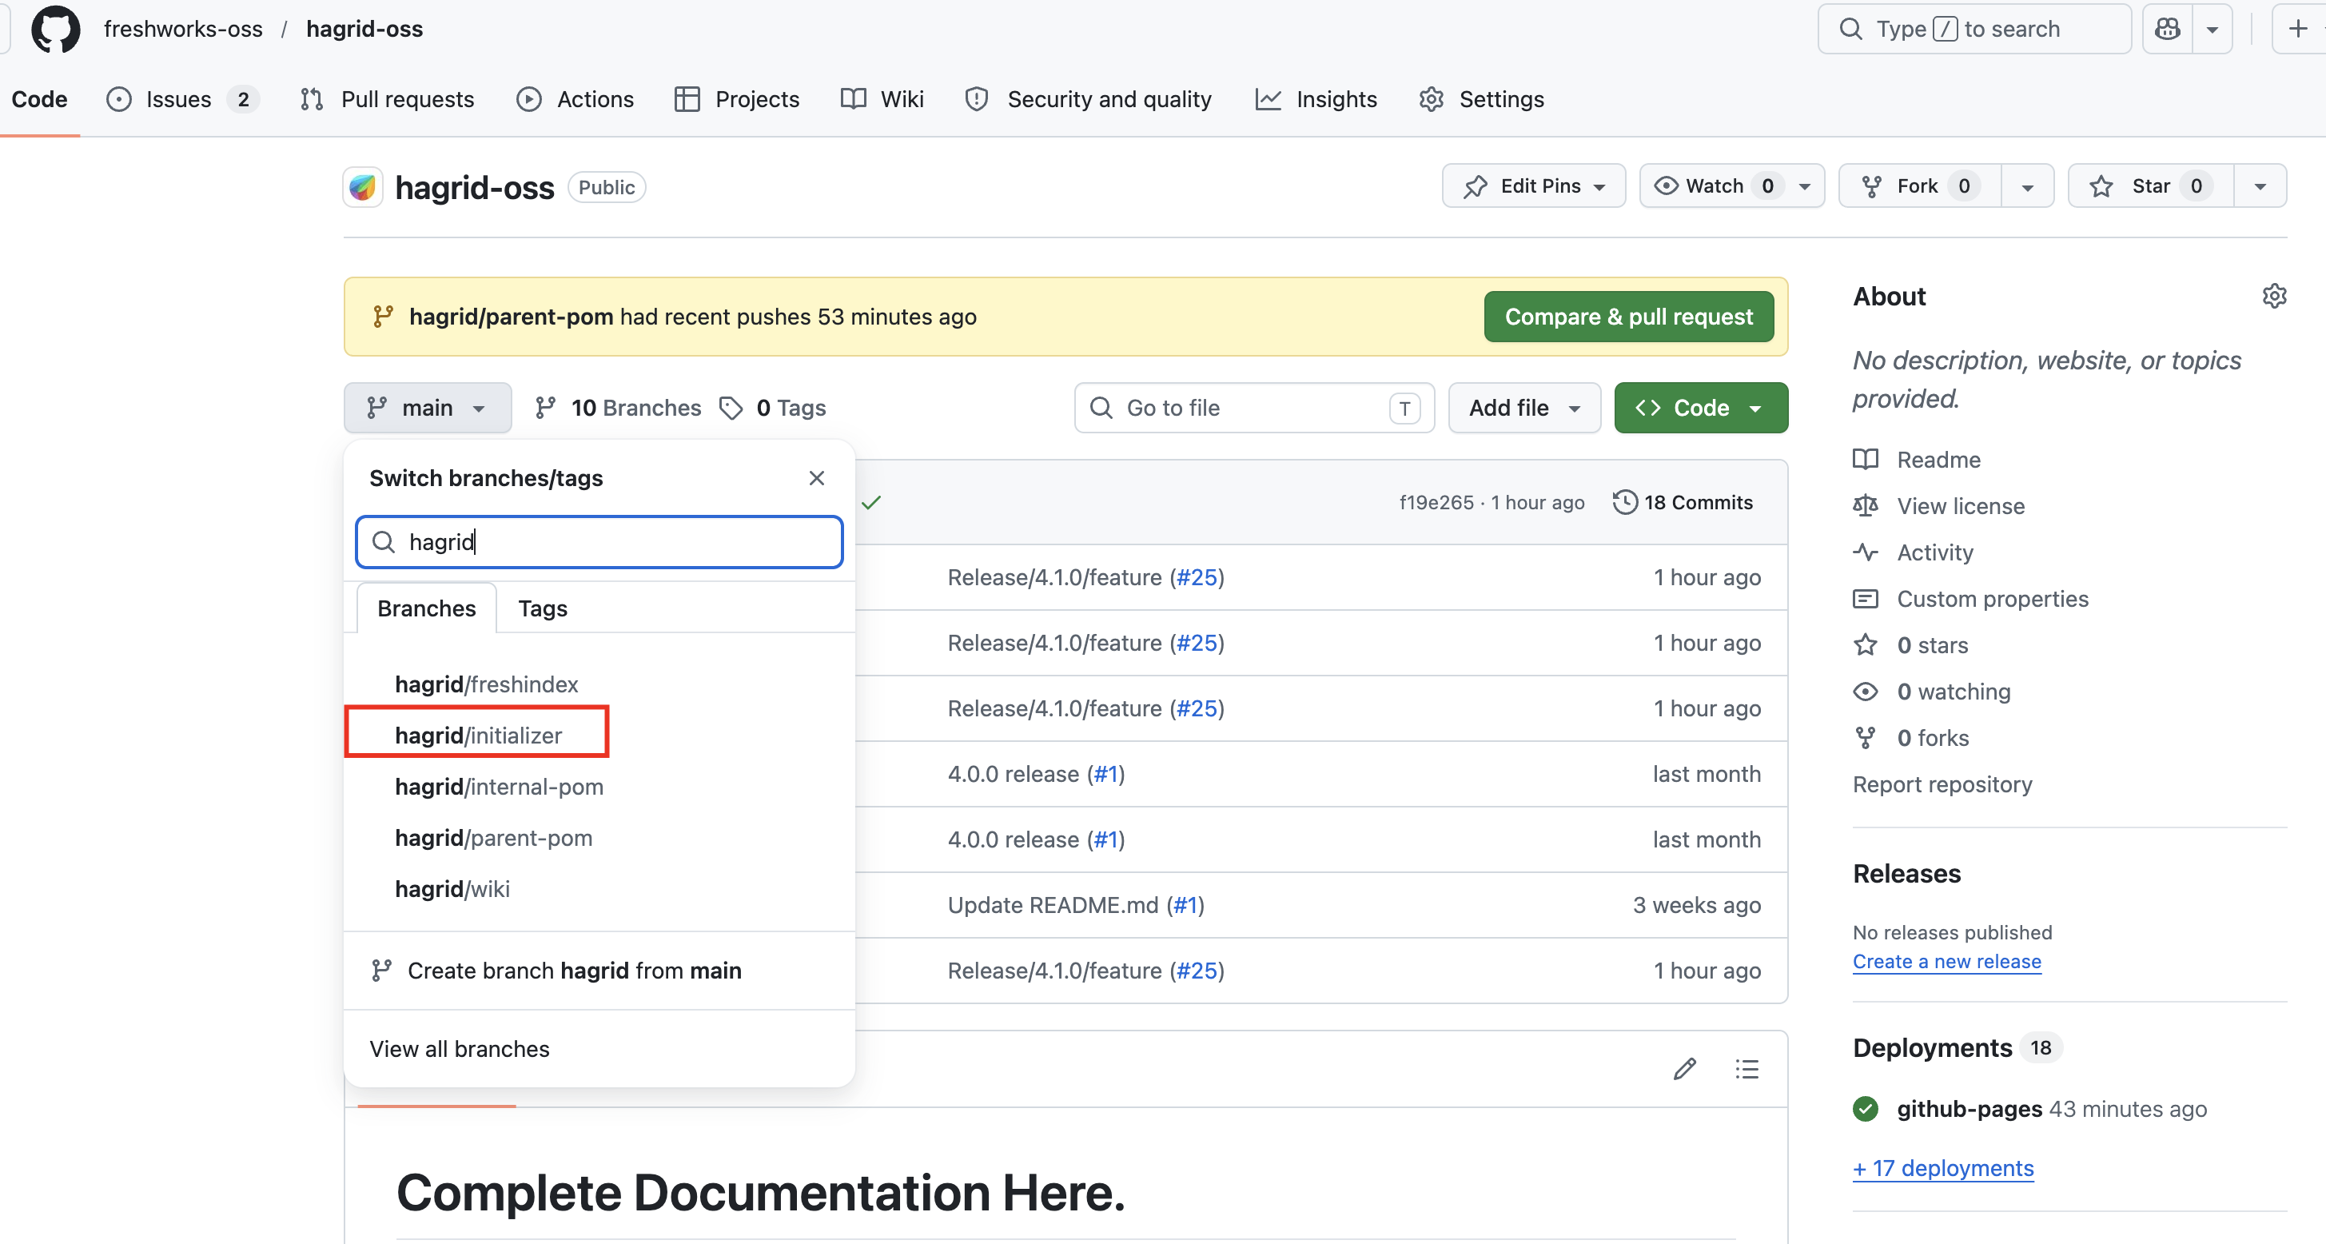The height and width of the screenshot is (1244, 2326).
Task: Click Create branch hagrid from main
Action: pyautogui.click(x=599, y=971)
